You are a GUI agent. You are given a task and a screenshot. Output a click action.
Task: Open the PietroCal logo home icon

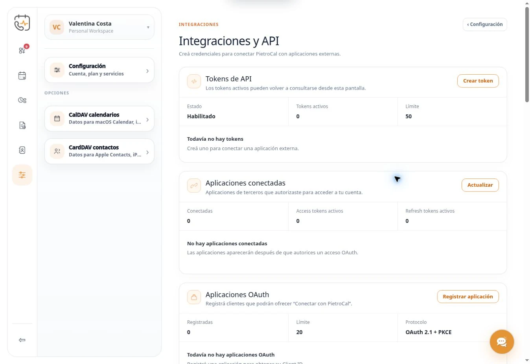[22, 23]
